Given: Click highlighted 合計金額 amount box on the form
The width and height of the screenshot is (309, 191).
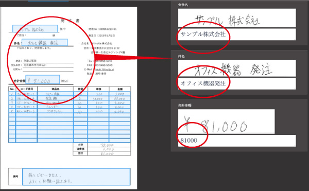Looking at the screenshot, I should tap(43, 79).
